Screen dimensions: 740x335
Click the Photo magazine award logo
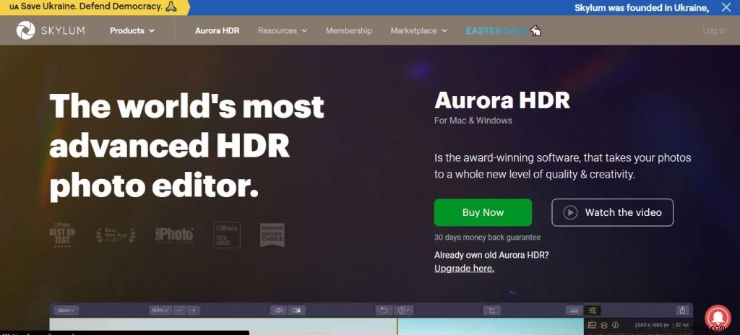tap(174, 235)
